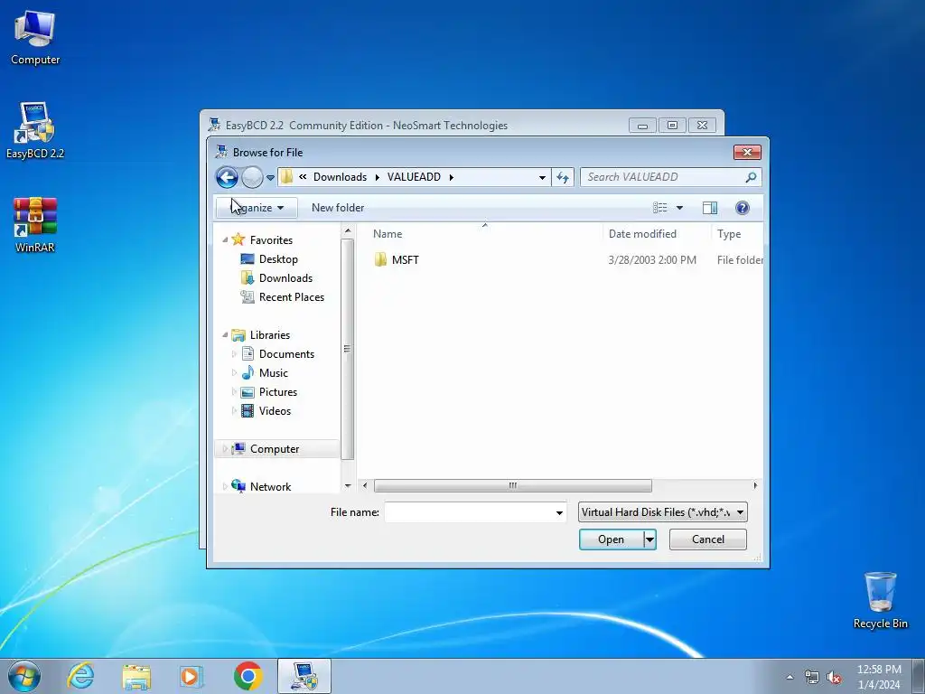Open Desktop in Favorites
The width and height of the screenshot is (925, 694).
[x=278, y=259]
